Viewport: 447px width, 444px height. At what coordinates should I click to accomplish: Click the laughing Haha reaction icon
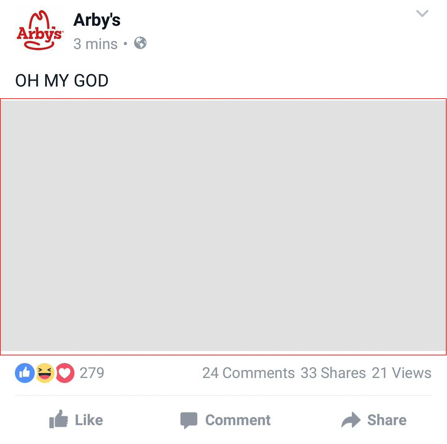point(45,373)
